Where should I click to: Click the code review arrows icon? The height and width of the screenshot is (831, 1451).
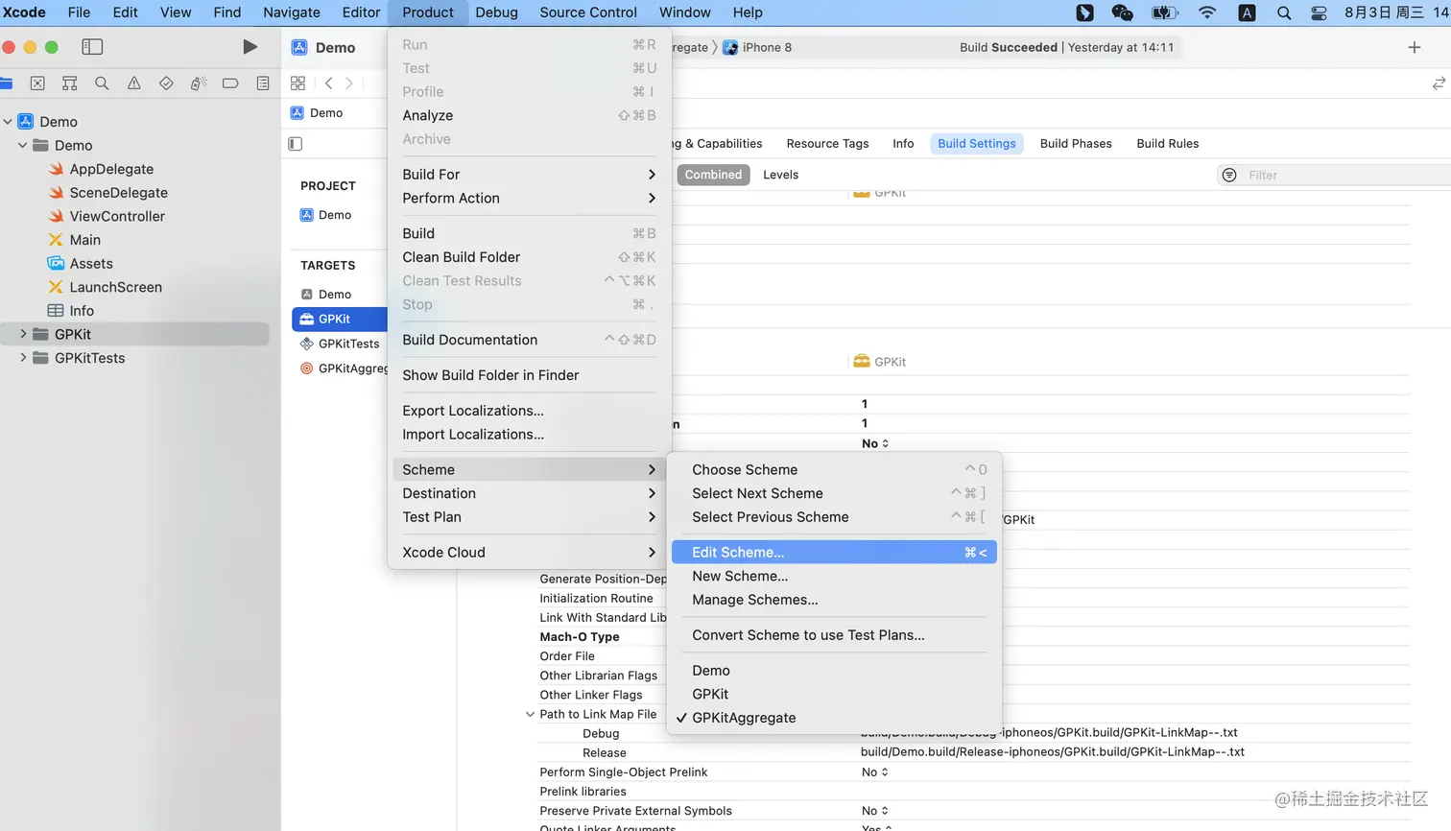[1439, 83]
